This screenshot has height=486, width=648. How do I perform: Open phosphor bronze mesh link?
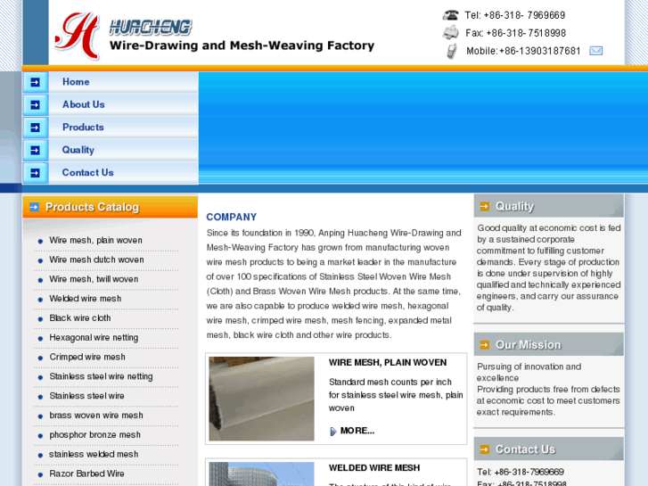click(95, 434)
